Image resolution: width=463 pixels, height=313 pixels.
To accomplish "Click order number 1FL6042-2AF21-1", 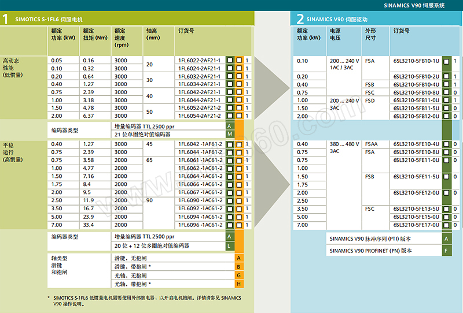I will click(199, 92).
